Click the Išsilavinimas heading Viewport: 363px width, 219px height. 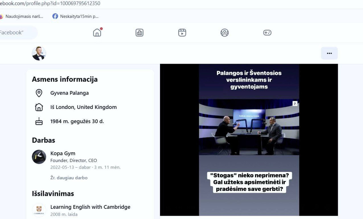(x=53, y=193)
